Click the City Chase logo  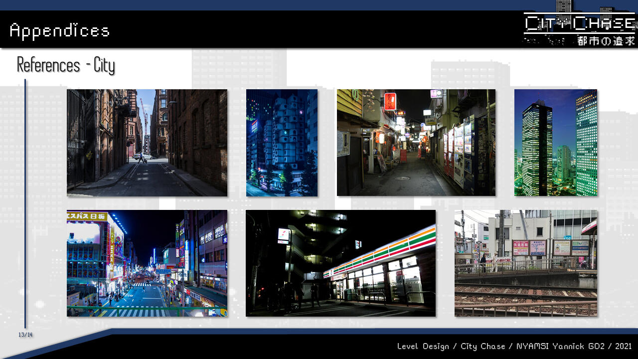580,23
